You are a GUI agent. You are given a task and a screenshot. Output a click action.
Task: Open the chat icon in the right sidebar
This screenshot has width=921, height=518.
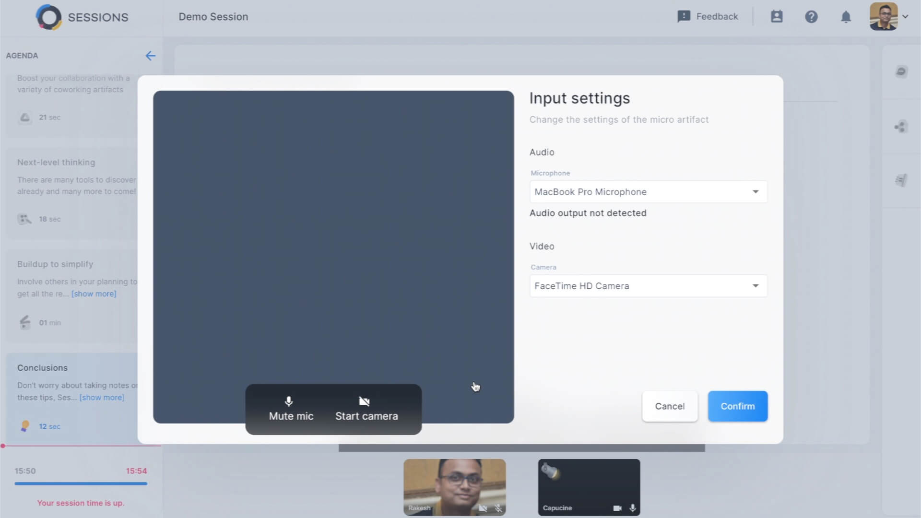901,71
